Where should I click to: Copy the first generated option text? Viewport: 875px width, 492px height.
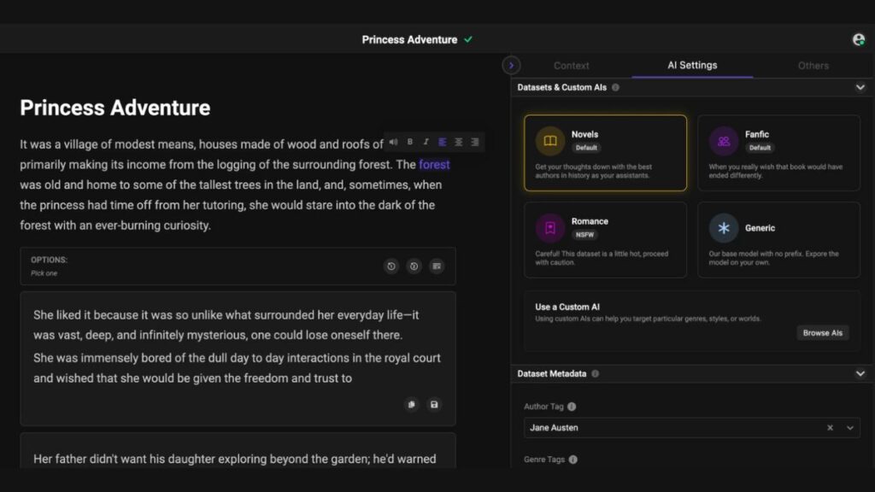pyautogui.click(x=412, y=405)
